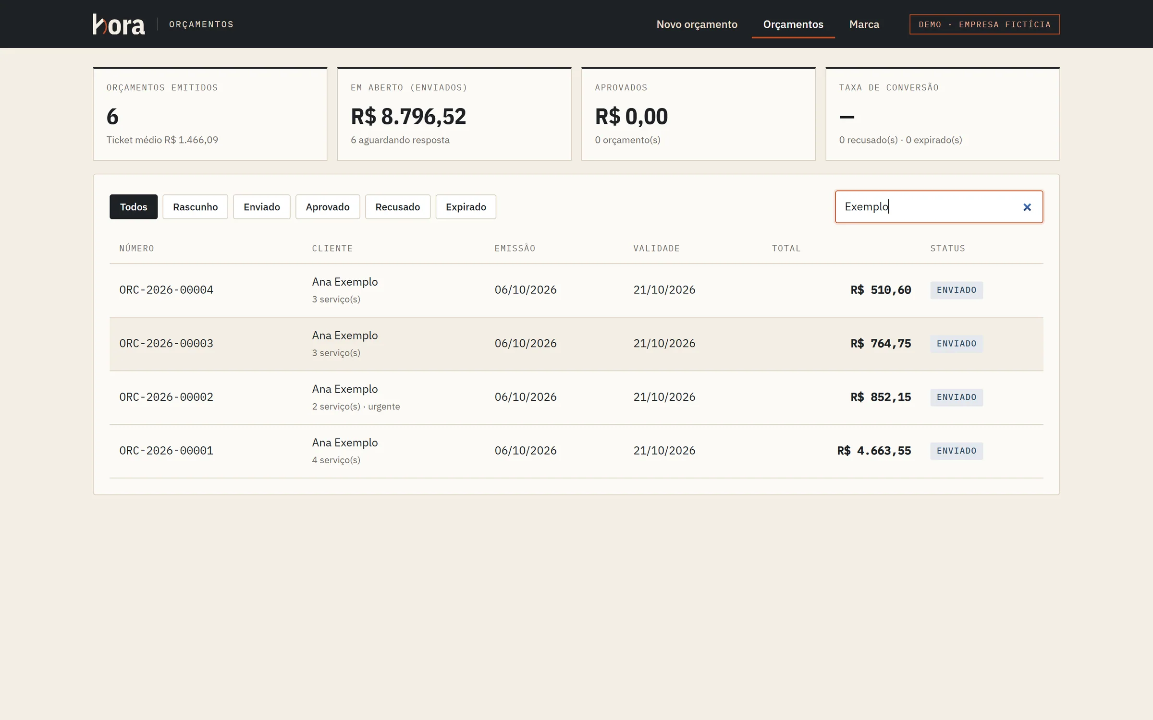This screenshot has width=1153, height=720.
Task: Click Enviado badge on ORC-2026-00001 row
Action: coord(957,451)
